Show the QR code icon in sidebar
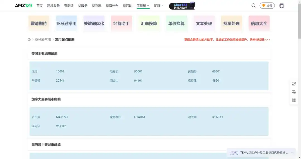Viewport: 301px width, 159px height. point(294,100)
